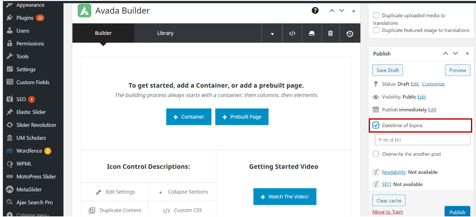Open the Readability analysis link
The width and height of the screenshot is (476, 217).
(x=394, y=172)
